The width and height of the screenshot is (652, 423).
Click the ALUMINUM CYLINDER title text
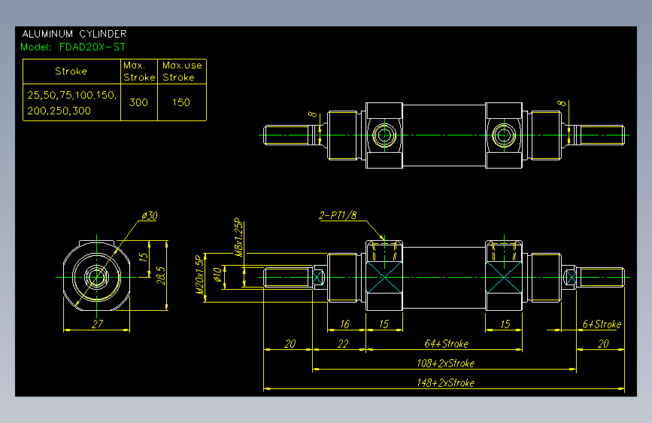(x=74, y=34)
